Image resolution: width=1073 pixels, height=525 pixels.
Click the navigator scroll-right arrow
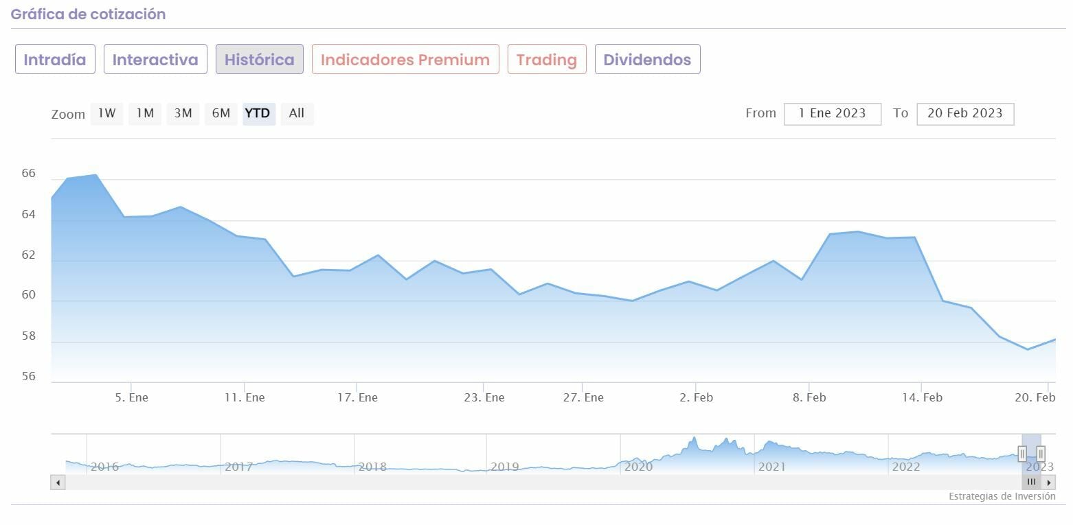pos(1049,482)
